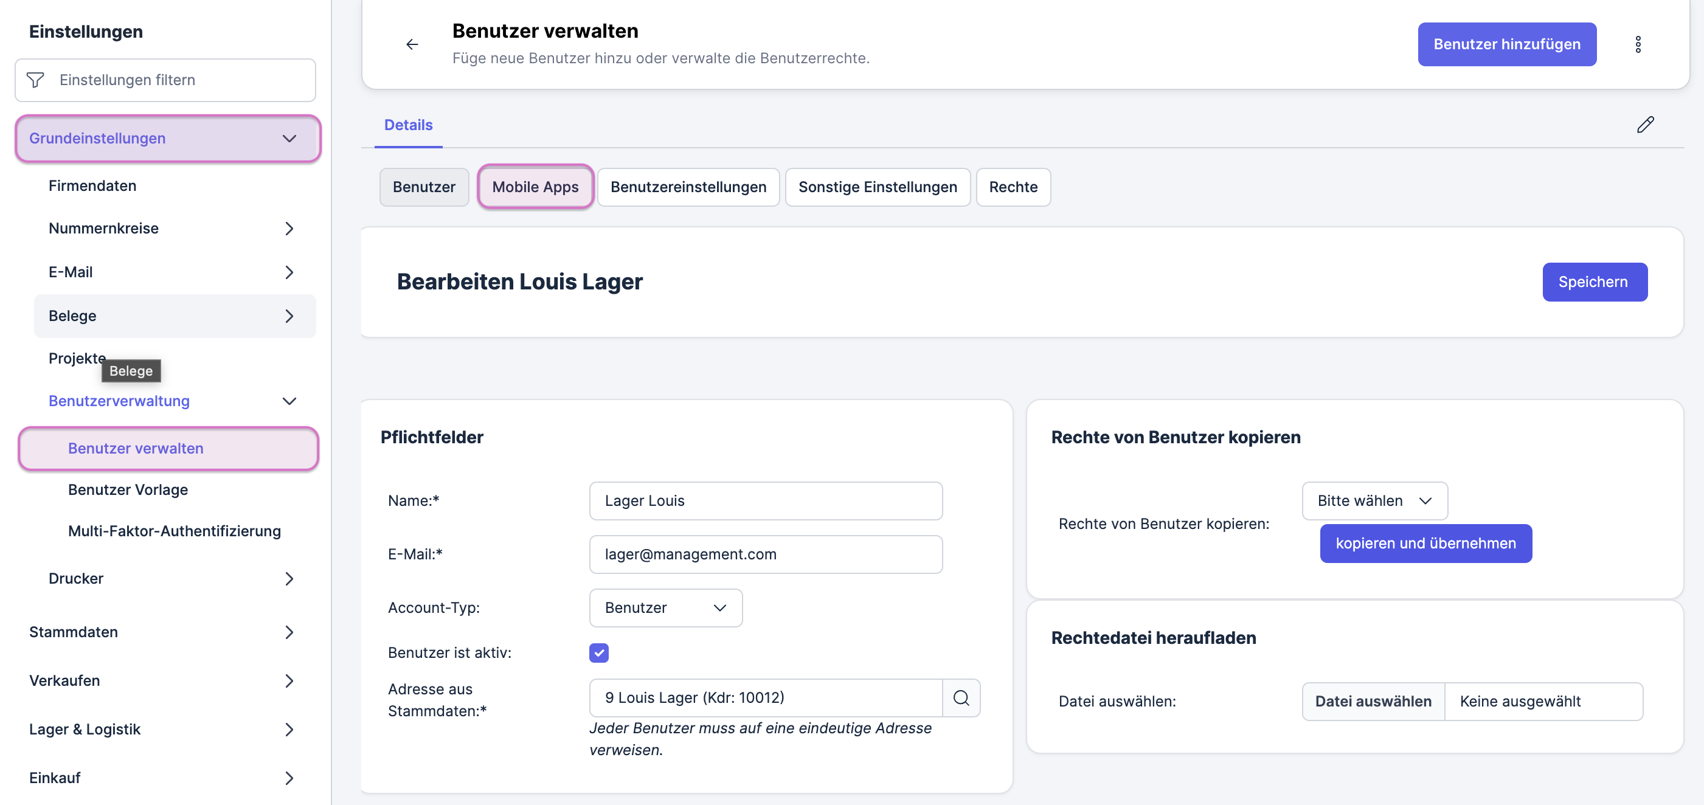
Task: Switch to the Mobile Apps tab
Action: point(535,187)
